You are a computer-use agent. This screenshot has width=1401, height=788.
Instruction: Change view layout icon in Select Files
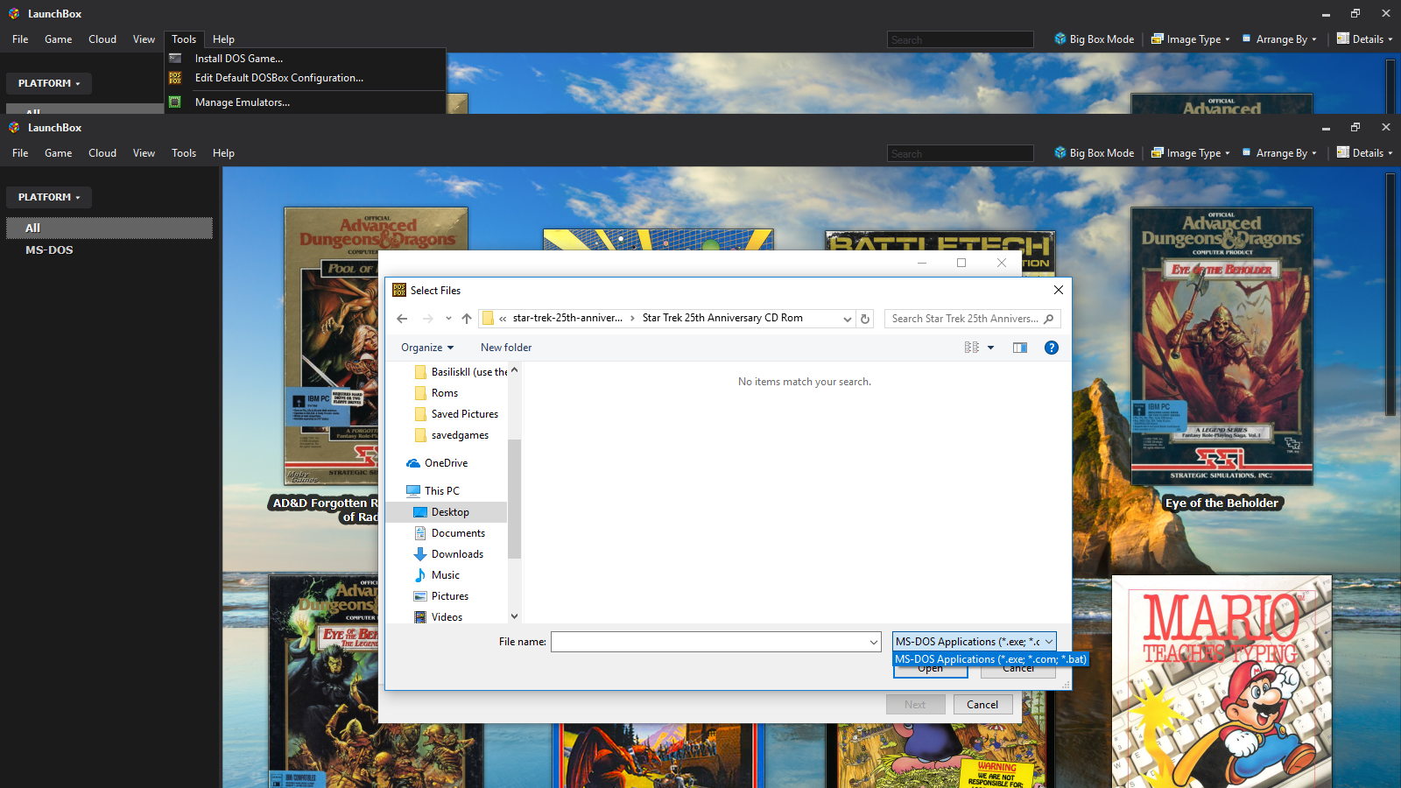click(x=972, y=348)
